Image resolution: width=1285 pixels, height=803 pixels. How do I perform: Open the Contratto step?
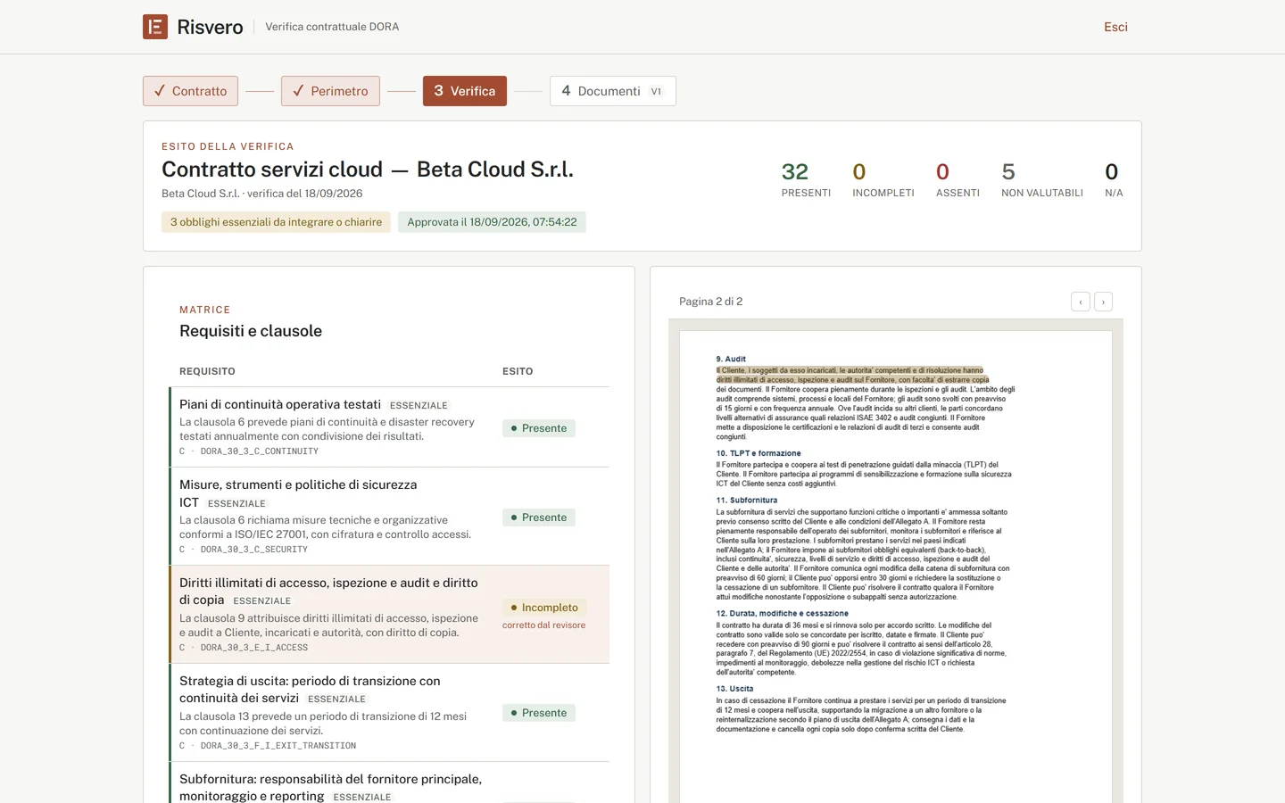[190, 91]
